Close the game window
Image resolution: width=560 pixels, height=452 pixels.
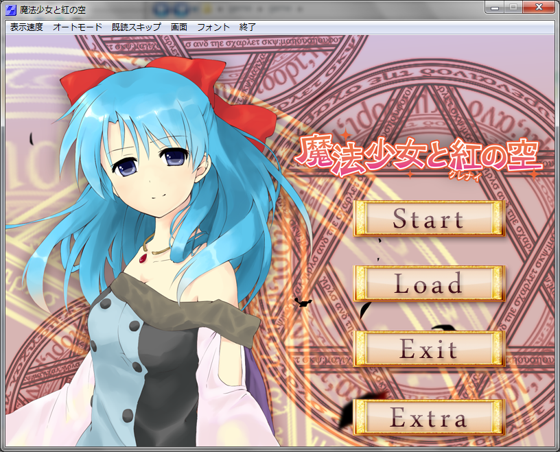[539, 7]
